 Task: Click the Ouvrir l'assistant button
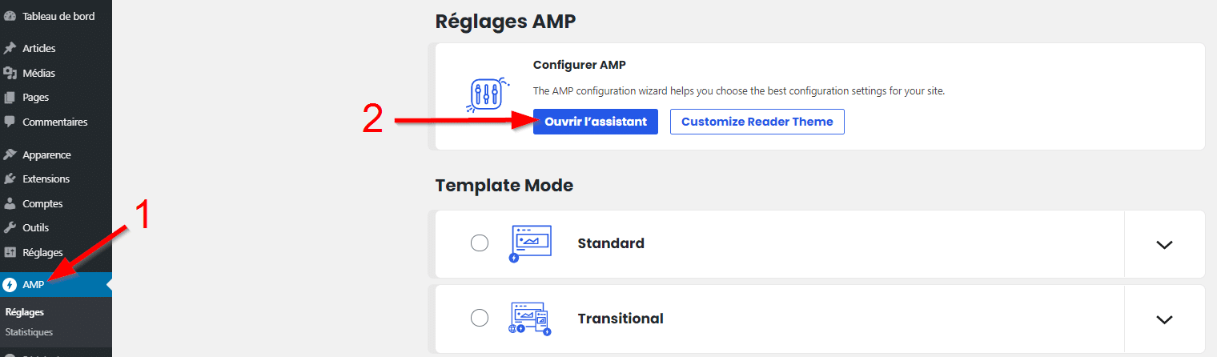pos(596,122)
